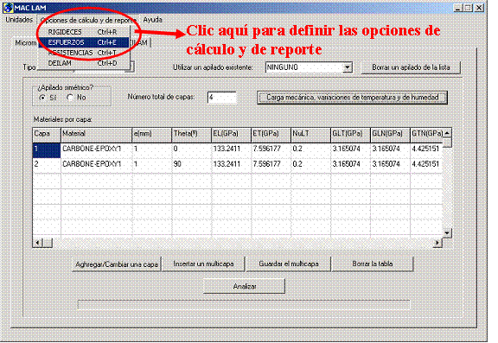Viewport: 498px width, 343px height.
Task: Click table scroll-left arrow
Action: pos(38,243)
